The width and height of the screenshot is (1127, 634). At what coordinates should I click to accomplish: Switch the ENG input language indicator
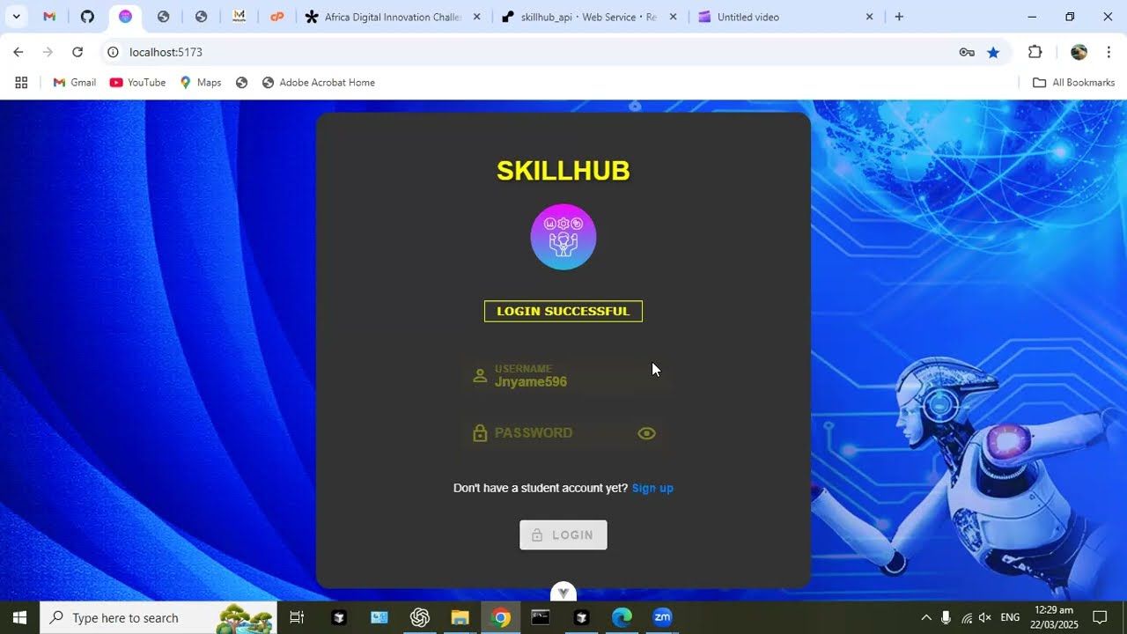1010,617
